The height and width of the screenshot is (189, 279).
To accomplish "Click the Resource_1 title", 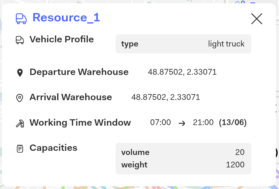I will click(x=66, y=17).
